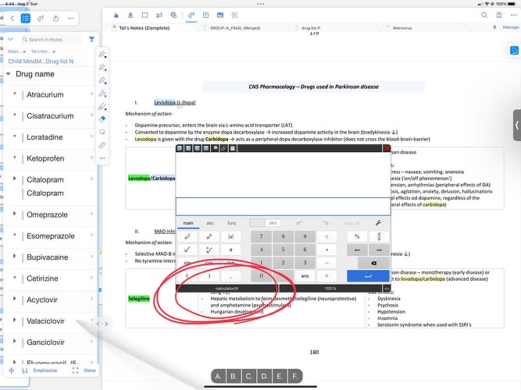
Task: Open drawing palette more options
Action: (x=102, y=158)
